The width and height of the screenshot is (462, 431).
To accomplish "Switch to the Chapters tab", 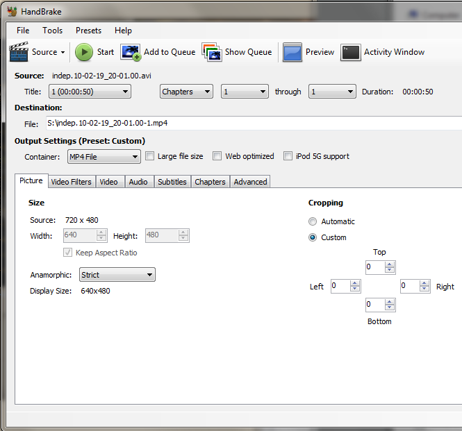I will pos(210,182).
